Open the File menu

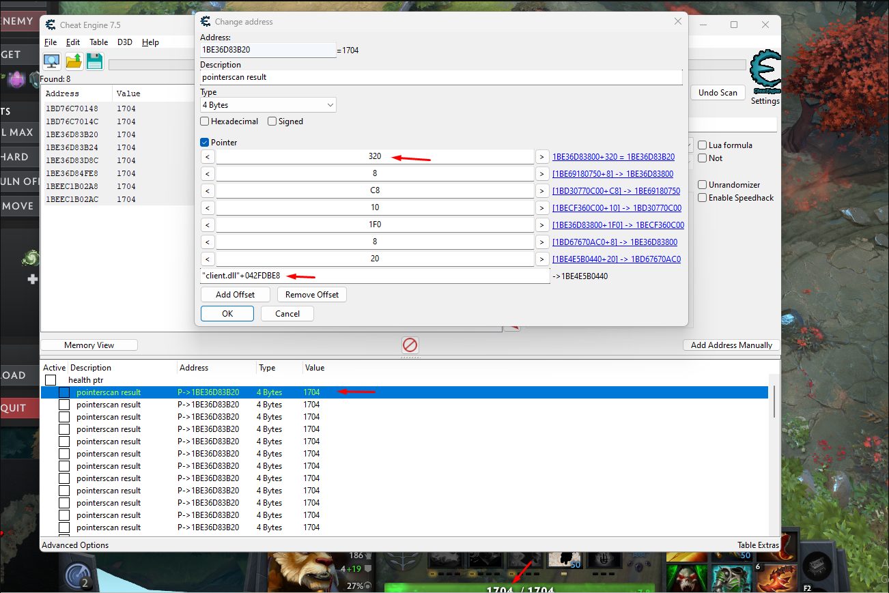point(51,42)
